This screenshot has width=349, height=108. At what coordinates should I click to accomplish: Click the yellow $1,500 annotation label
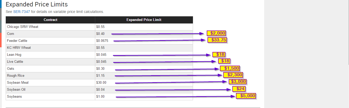tap(230, 68)
